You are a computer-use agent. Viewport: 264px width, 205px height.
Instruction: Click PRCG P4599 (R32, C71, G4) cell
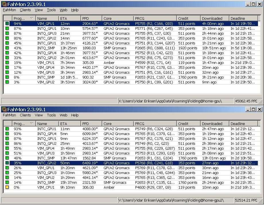[x=153, y=63]
